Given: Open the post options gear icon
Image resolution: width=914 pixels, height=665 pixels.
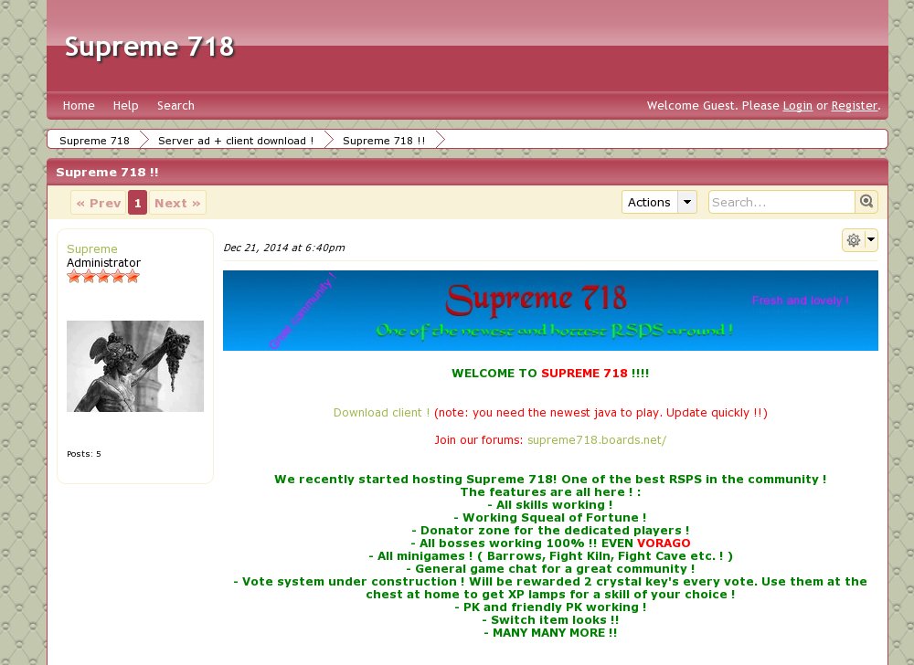Looking at the screenshot, I should (853, 240).
